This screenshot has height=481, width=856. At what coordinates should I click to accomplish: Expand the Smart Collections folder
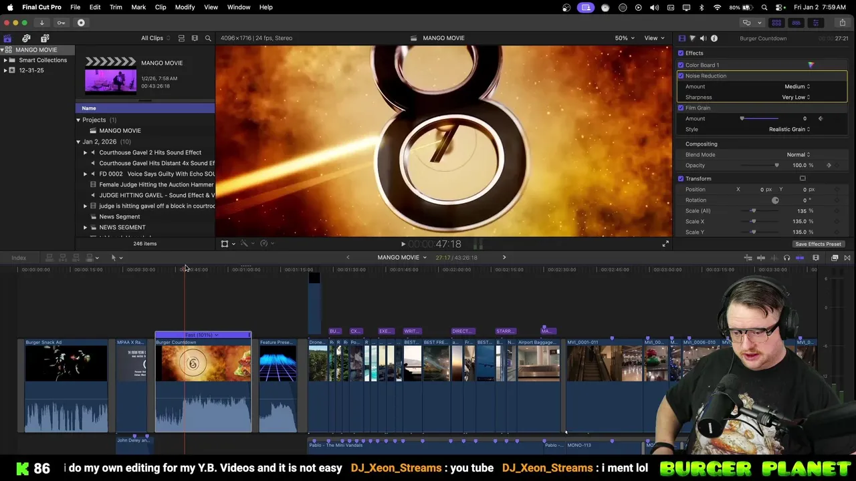point(5,60)
